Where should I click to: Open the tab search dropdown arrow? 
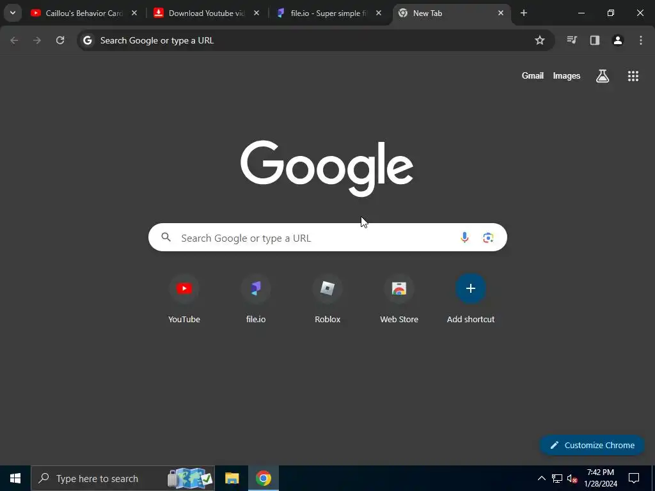[13, 13]
